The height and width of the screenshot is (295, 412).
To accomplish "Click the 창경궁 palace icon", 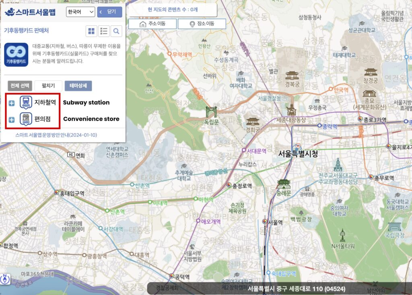I will [x=371, y=72].
